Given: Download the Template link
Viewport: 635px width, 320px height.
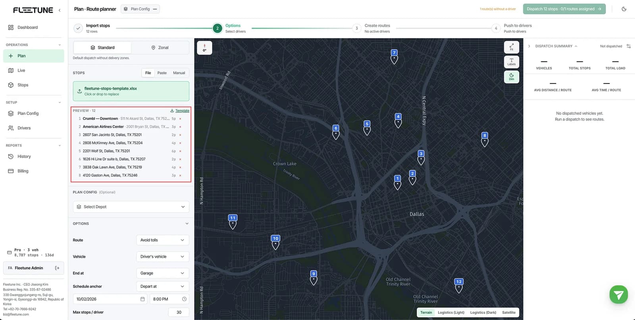Looking at the screenshot, I should [x=180, y=111].
